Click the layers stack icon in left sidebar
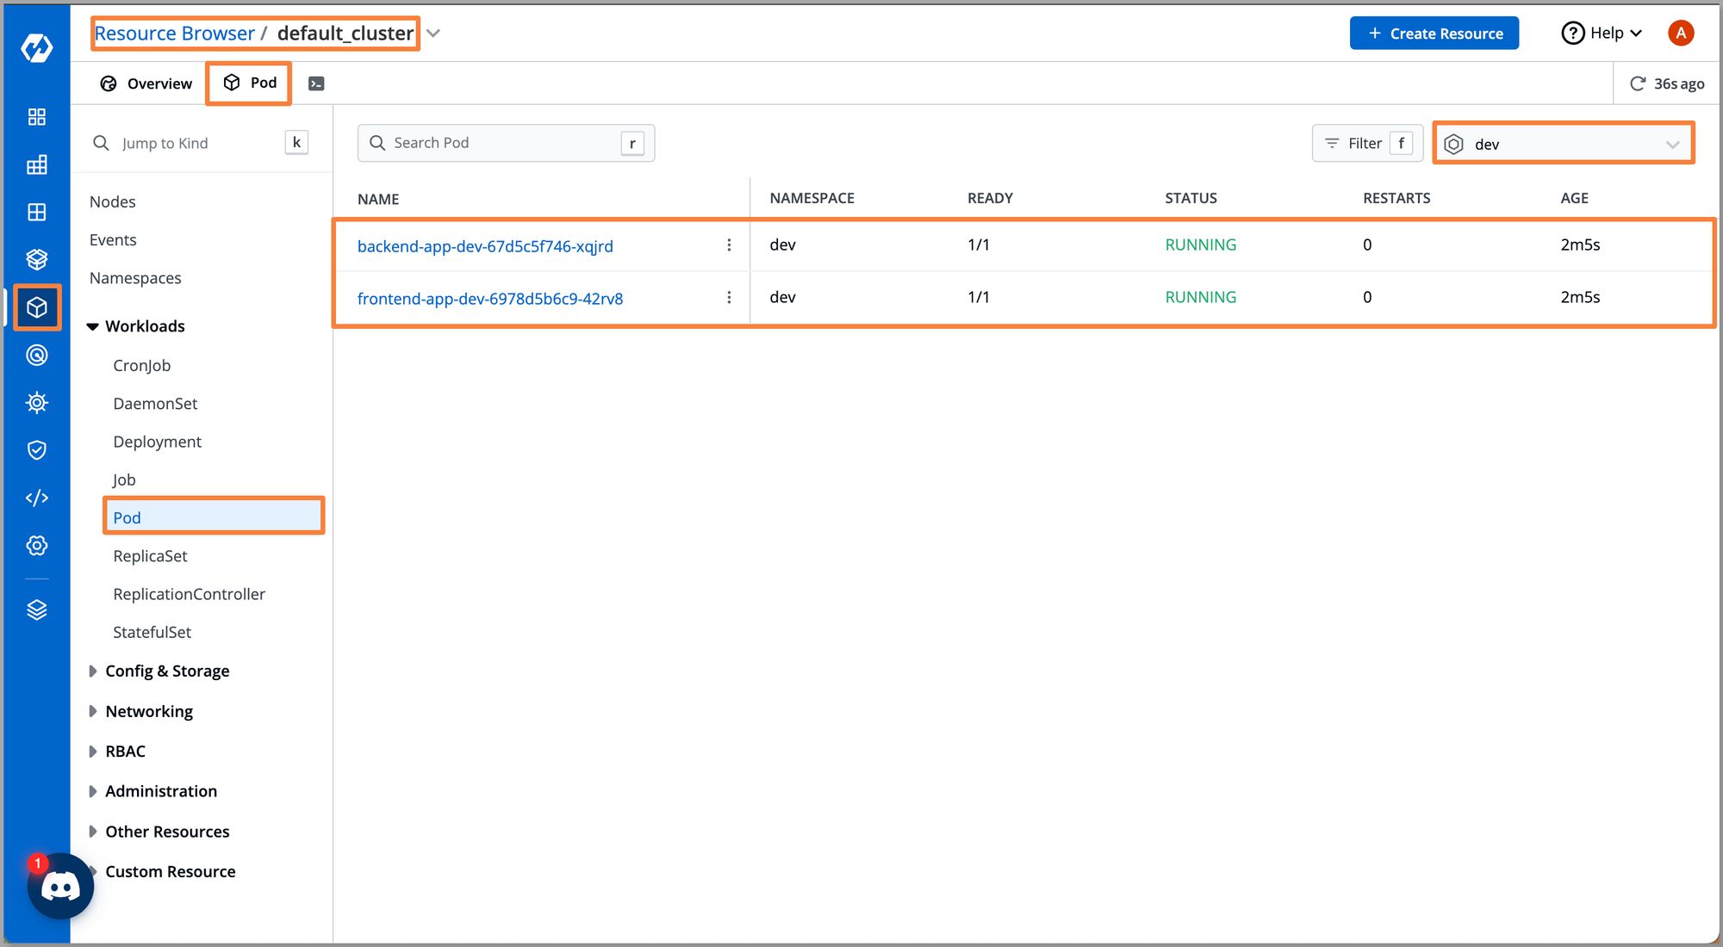Viewport: 1723px width, 947px height. pos(36,609)
